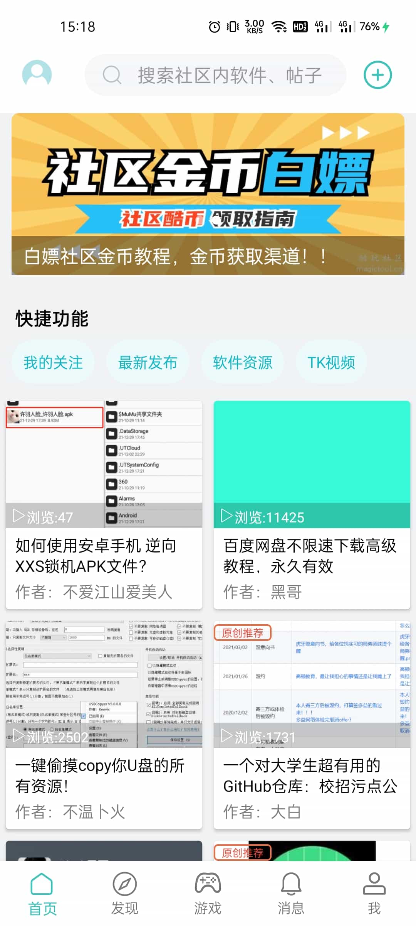Open 软件资源 shortcut
This screenshot has width=416, height=926.
[243, 363]
